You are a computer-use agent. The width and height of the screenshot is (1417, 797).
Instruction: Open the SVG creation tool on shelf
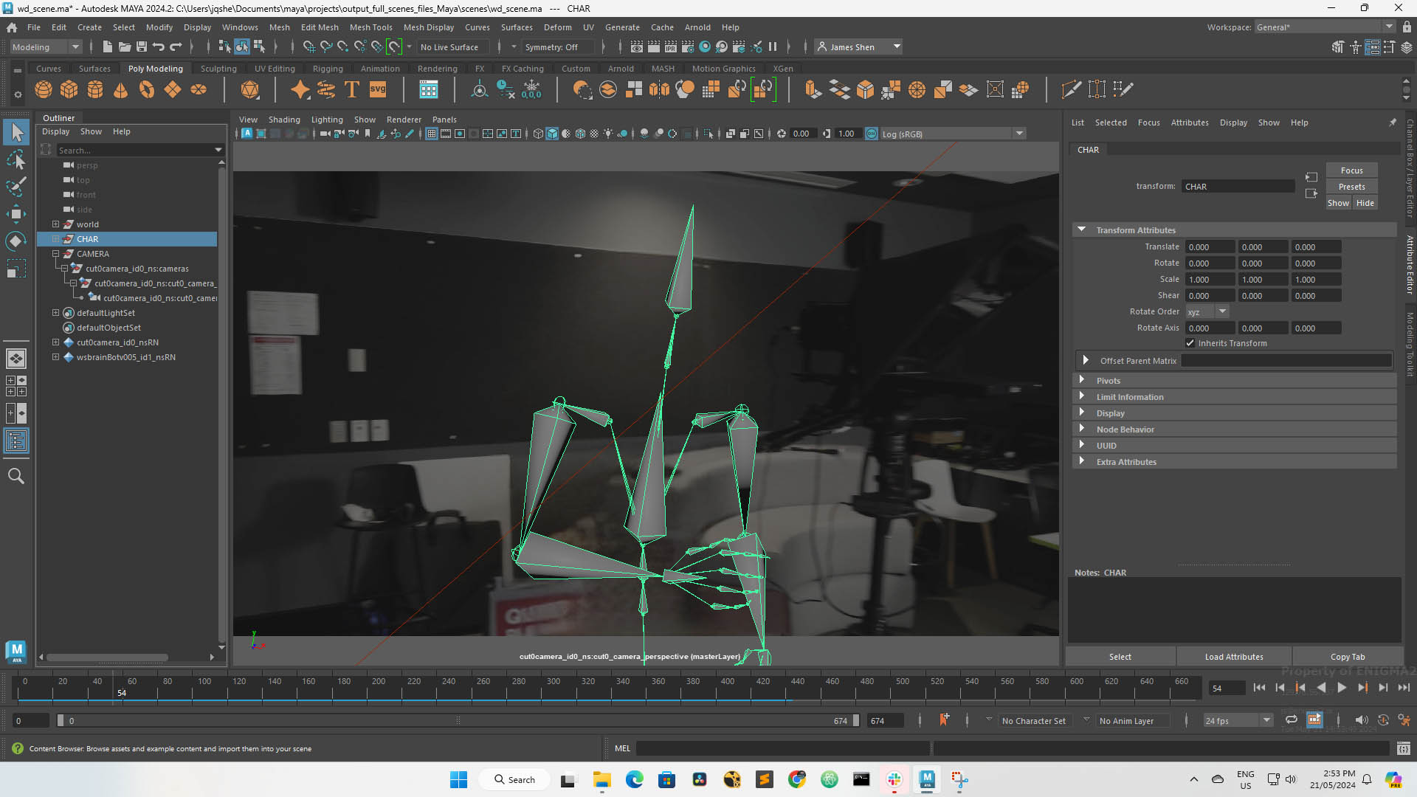point(377,89)
